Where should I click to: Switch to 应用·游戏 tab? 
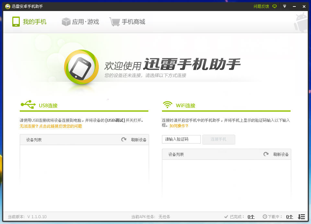pyautogui.click(x=86, y=22)
